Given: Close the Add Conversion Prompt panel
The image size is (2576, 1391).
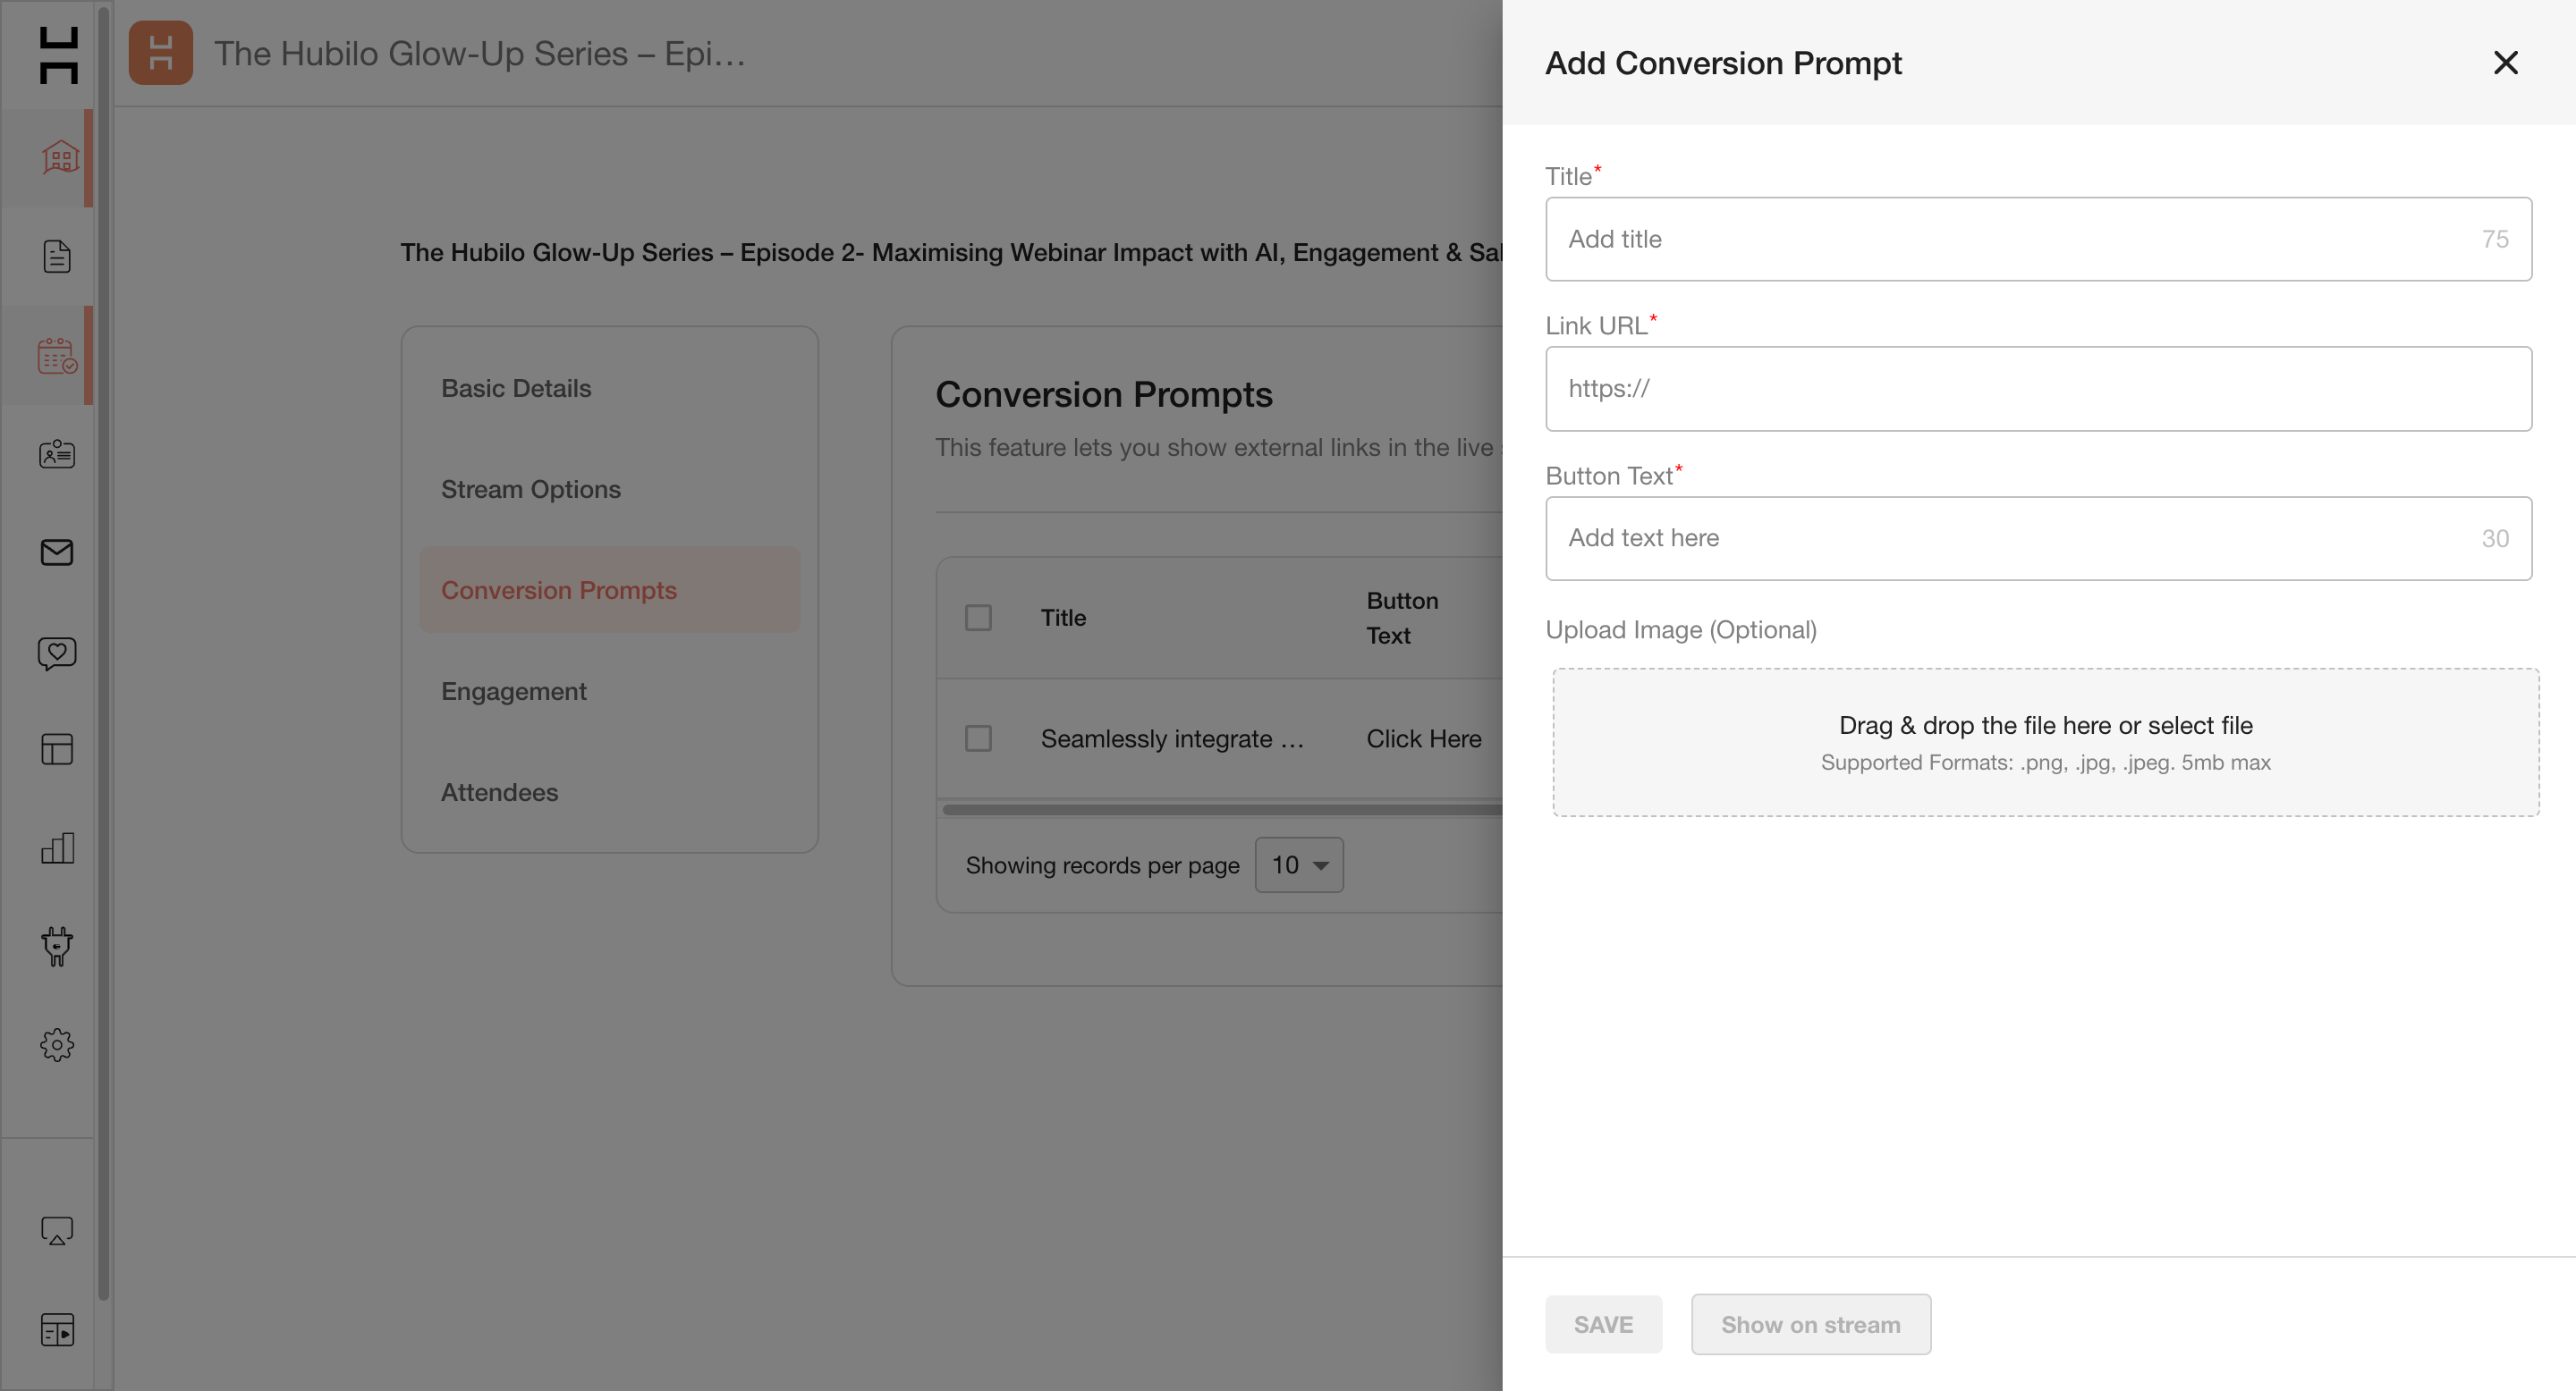Looking at the screenshot, I should [2506, 62].
